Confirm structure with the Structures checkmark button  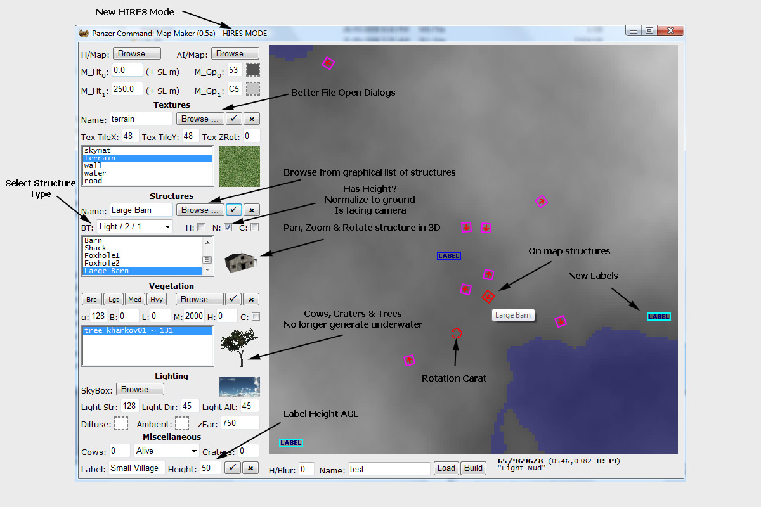point(234,210)
